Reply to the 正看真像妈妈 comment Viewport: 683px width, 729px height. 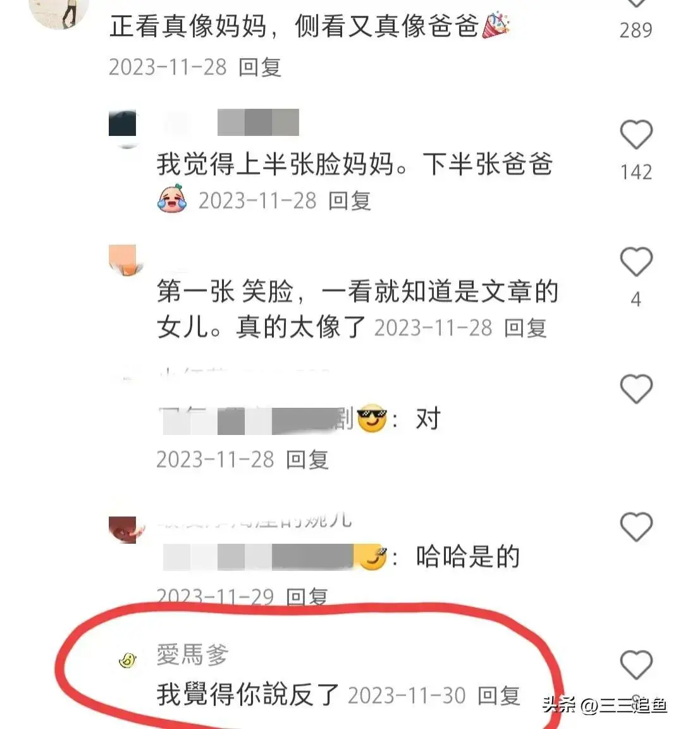click(259, 68)
